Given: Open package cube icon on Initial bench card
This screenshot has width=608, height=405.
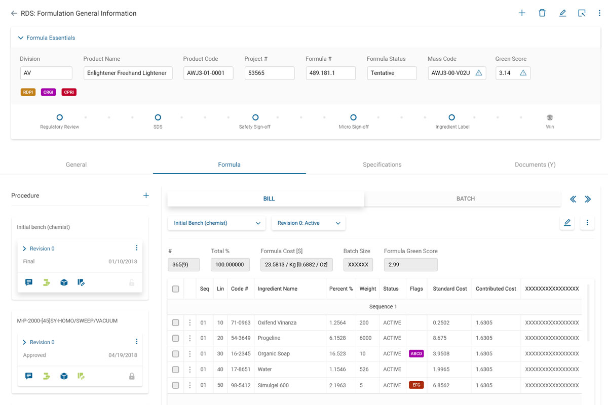Looking at the screenshot, I should click(64, 282).
